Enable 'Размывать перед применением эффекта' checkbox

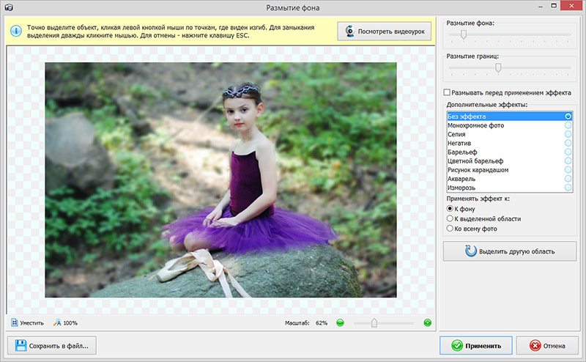pos(448,93)
